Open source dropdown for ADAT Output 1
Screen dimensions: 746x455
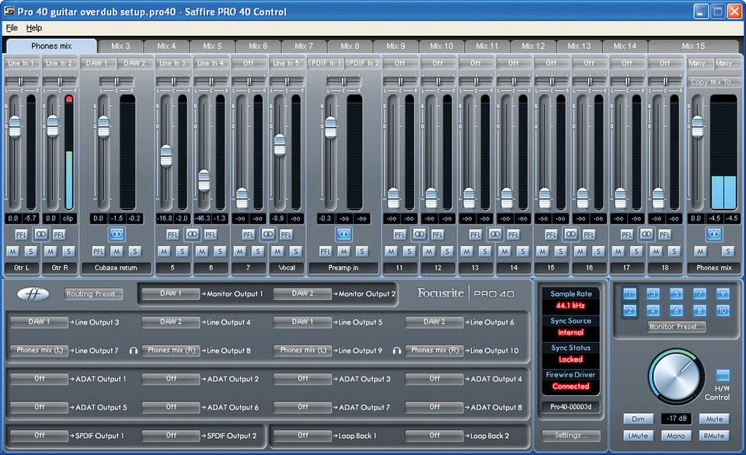click(x=40, y=378)
